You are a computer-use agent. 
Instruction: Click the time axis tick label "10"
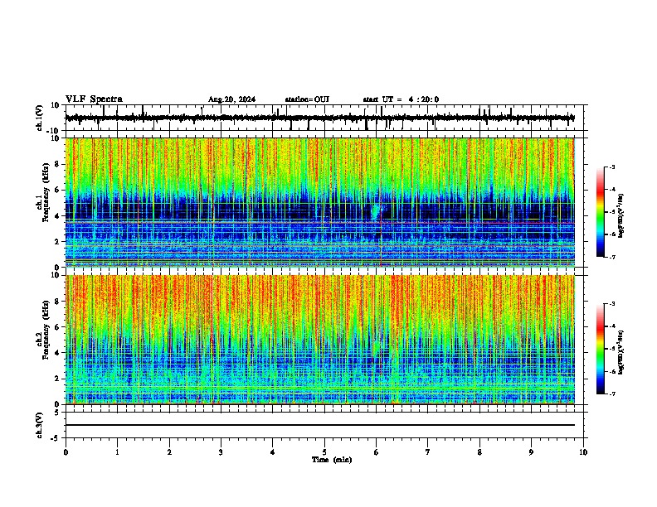583,452
